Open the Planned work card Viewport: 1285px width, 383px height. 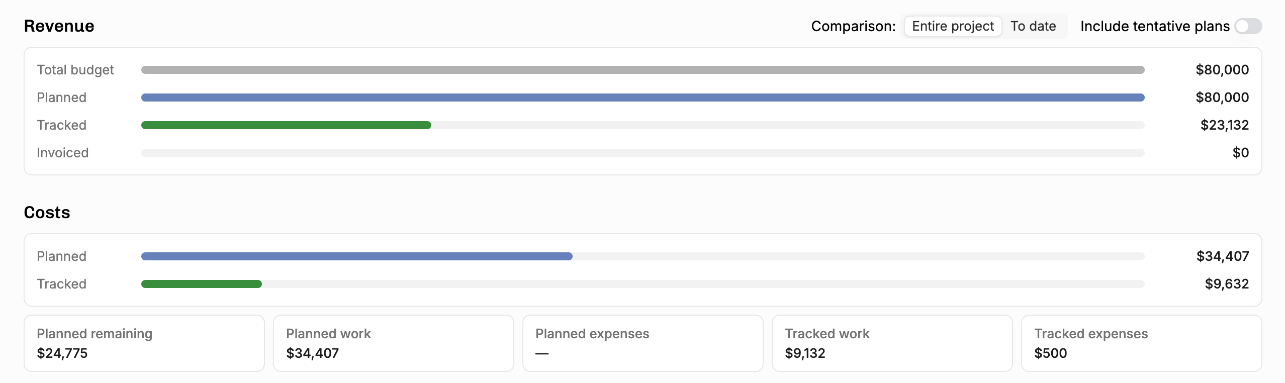click(x=393, y=343)
